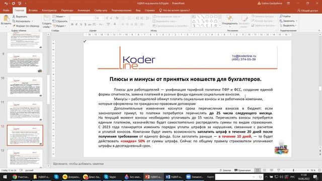322x181 pixels.
Task: Click the Review (Рецензирование) tab
Action: (x=121, y=10)
